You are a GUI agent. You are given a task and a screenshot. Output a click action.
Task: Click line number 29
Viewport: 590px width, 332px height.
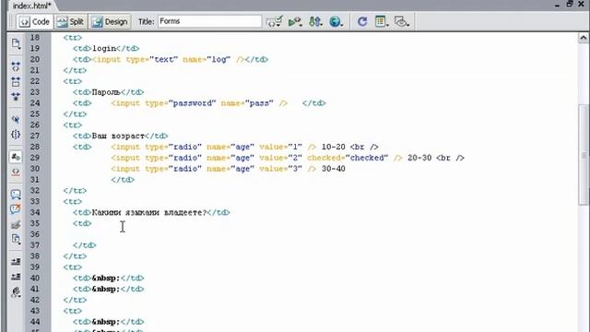point(35,158)
